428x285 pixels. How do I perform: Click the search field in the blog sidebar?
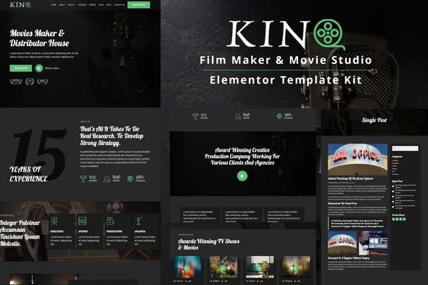[x=405, y=148]
